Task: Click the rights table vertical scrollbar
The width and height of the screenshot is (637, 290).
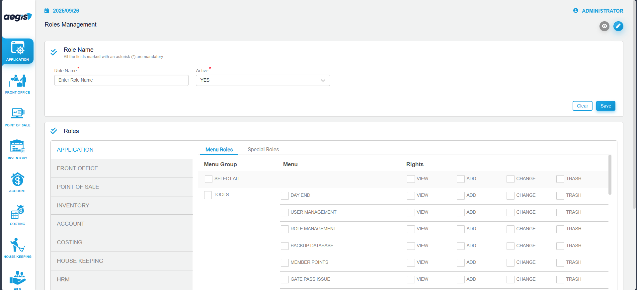Action: (610, 175)
